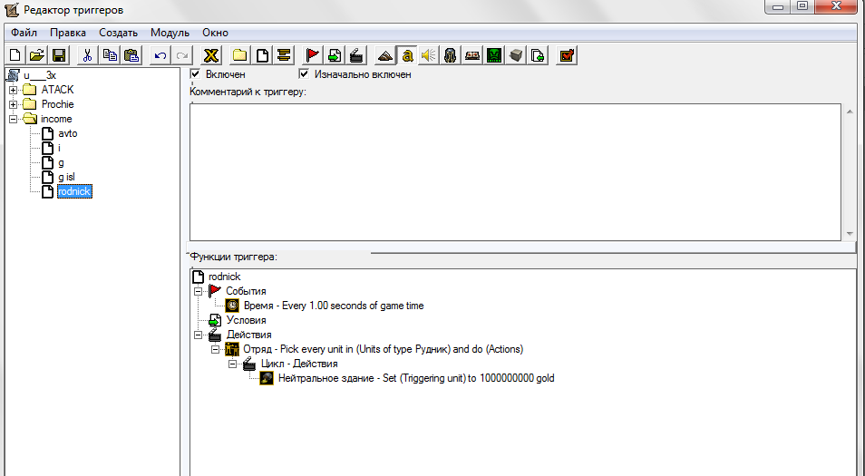Create new event with red flag icon
The height and width of the screenshot is (476, 865).
[x=312, y=55]
